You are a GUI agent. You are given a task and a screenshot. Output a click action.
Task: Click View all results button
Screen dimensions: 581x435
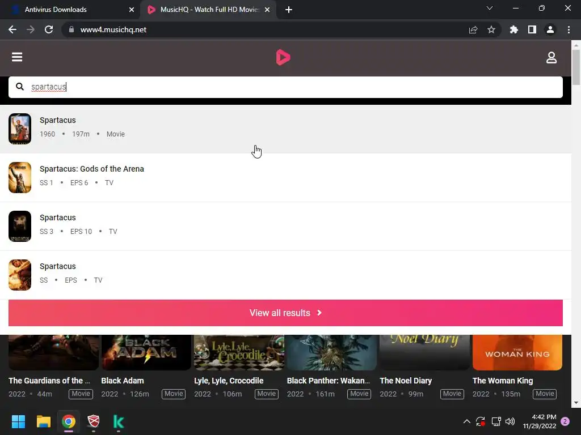(x=285, y=313)
